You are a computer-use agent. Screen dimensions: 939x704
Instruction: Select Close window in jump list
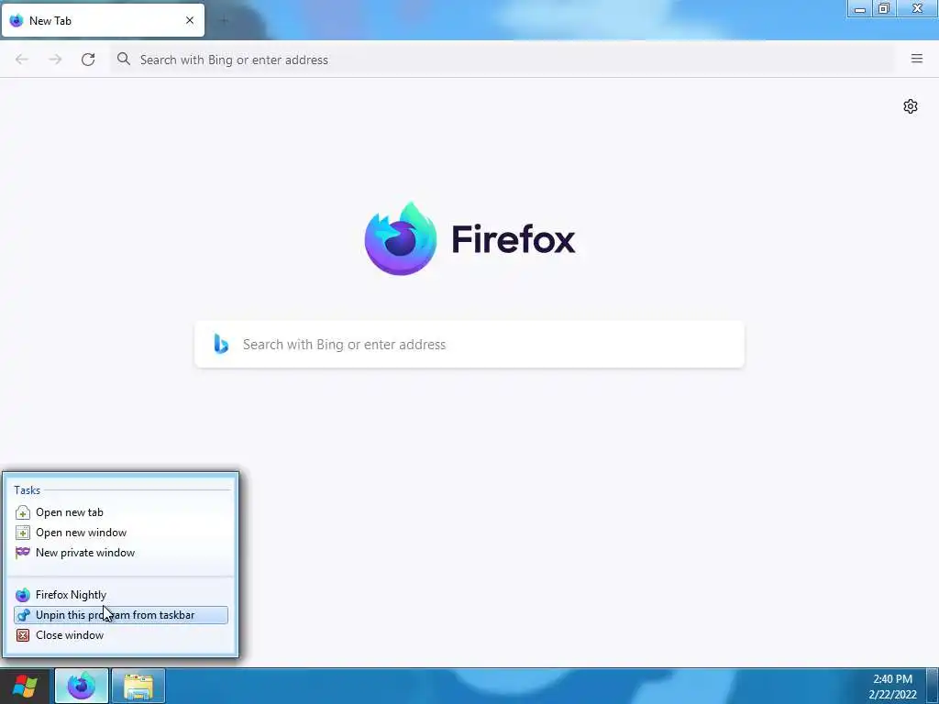[121, 635]
